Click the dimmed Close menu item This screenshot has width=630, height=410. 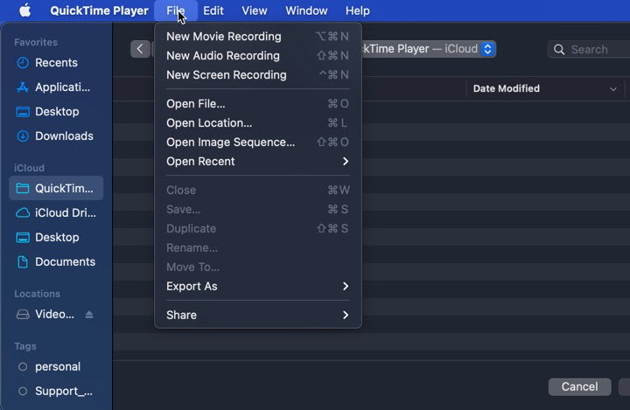click(258, 191)
